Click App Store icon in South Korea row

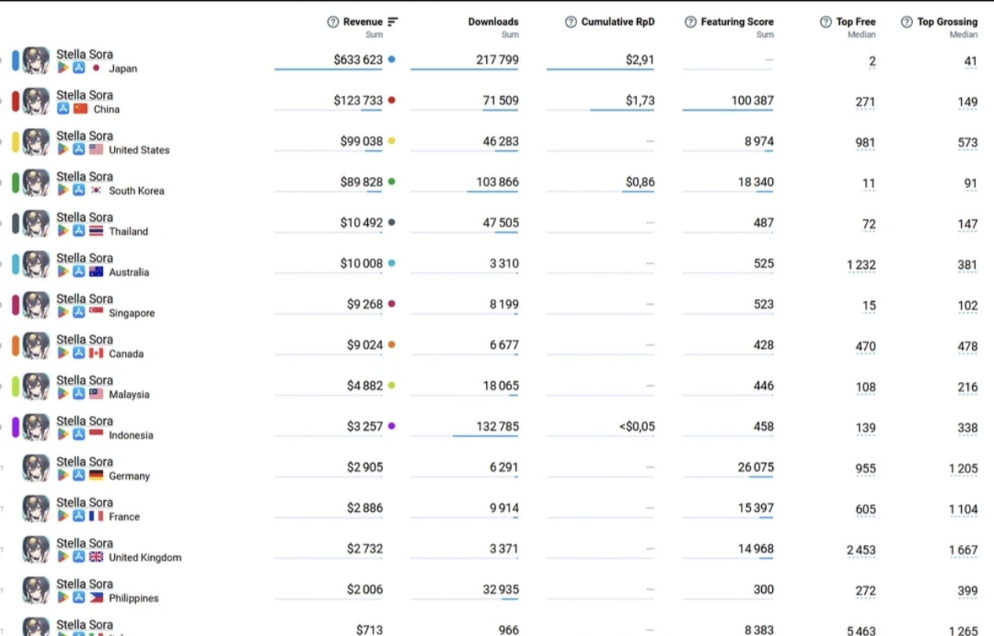(x=79, y=190)
